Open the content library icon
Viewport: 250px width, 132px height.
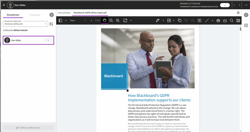tap(238, 20)
